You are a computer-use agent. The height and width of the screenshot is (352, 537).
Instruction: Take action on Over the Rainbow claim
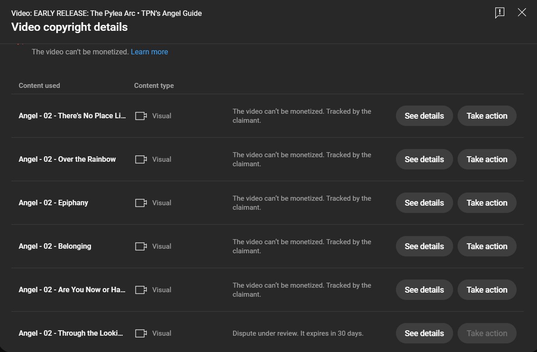487,159
